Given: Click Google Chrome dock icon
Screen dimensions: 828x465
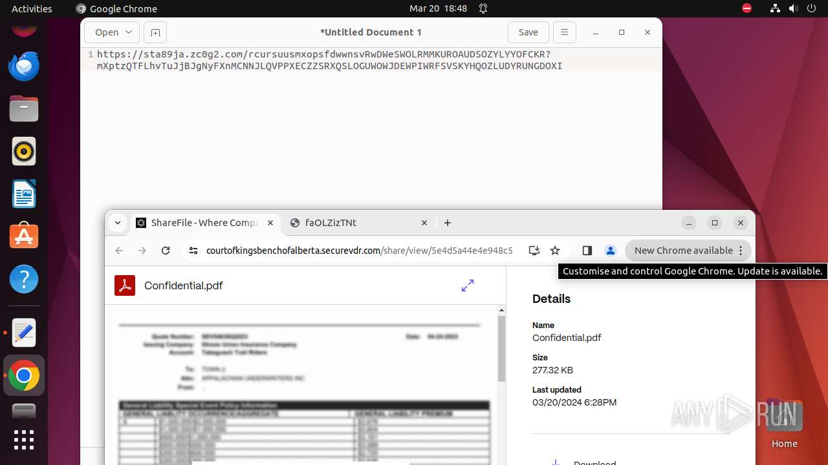Looking at the screenshot, I should tap(24, 375).
